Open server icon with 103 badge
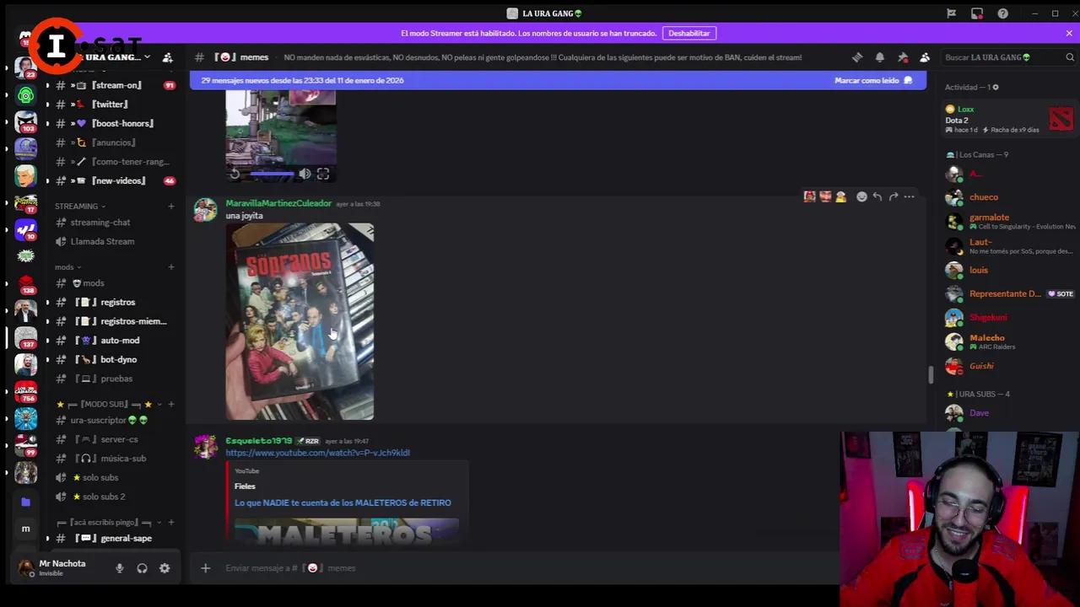The height and width of the screenshot is (607, 1080). point(26,121)
